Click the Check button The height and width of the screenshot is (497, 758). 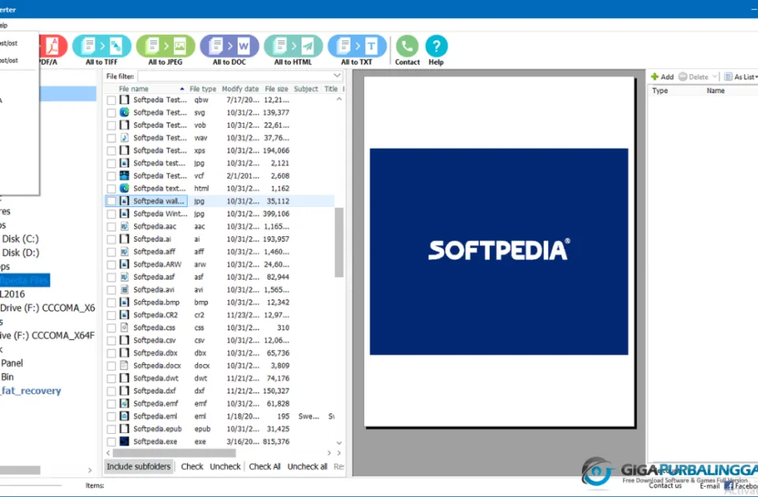[x=192, y=466]
